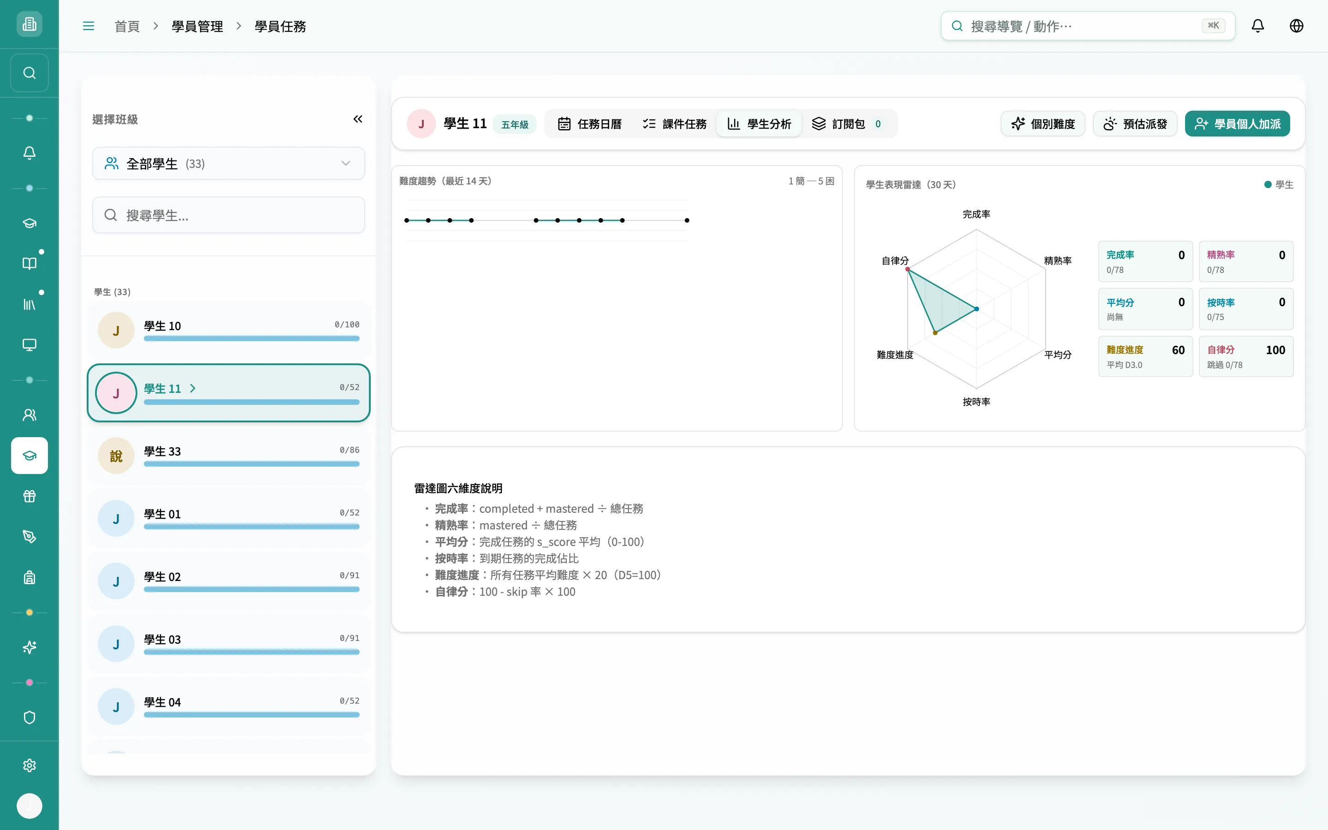The width and height of the screenshot is (1328, 830).
Task: Open the library books sidebar icon
Action: [x=29, y=304]
